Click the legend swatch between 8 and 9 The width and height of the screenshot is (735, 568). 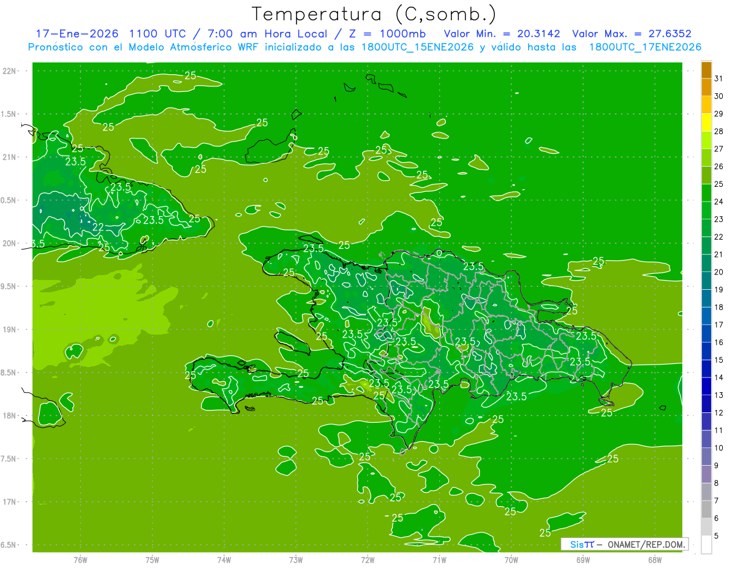click(706, 474)
